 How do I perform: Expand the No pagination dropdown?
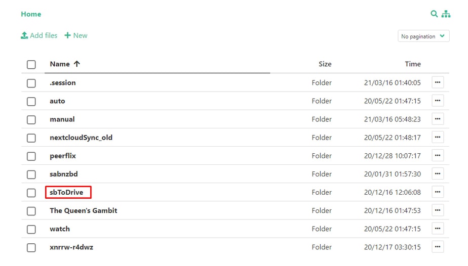[423, 36]
